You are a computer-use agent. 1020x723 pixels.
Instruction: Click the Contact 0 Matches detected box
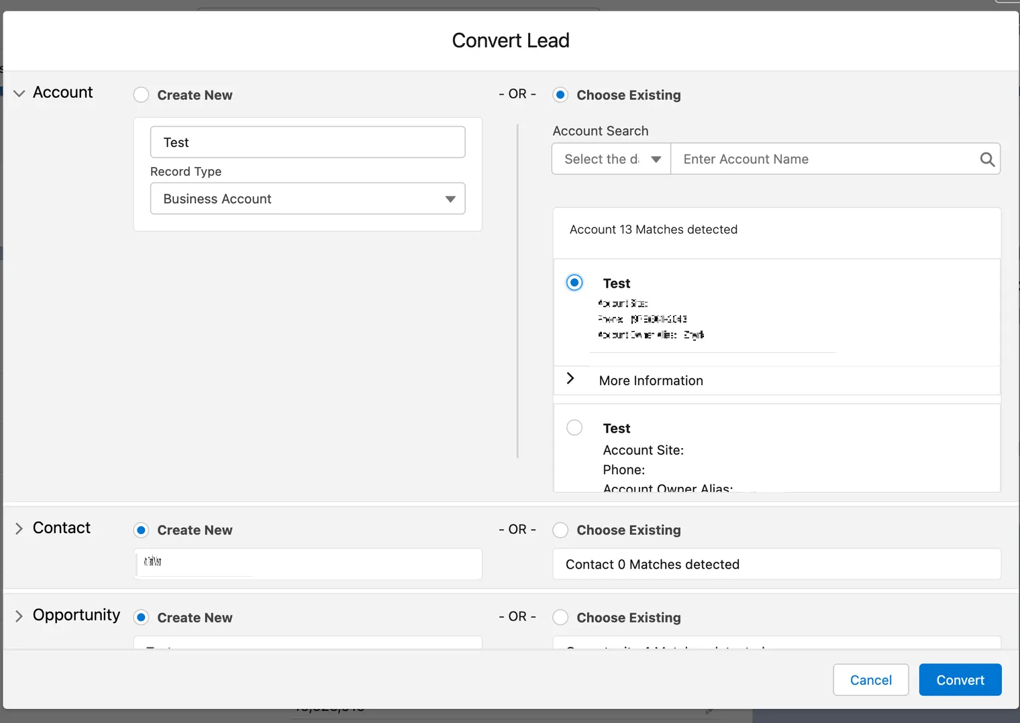776,565
